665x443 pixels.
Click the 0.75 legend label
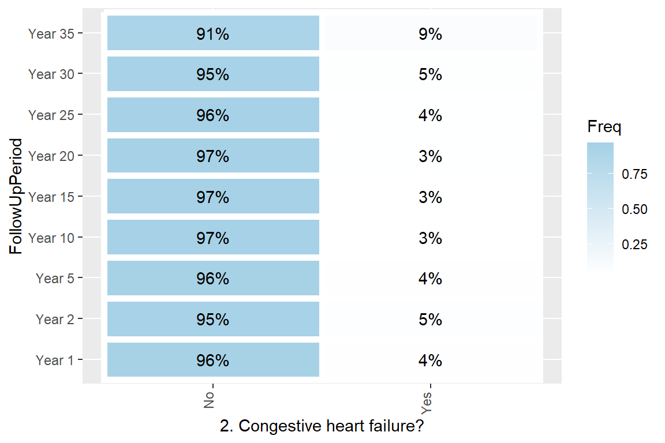pyautogui.click(x=634, y=174)
